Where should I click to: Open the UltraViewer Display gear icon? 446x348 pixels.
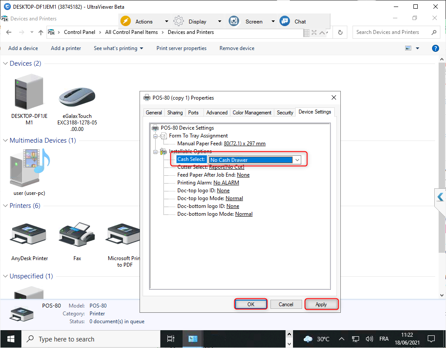tap(179, 21)
